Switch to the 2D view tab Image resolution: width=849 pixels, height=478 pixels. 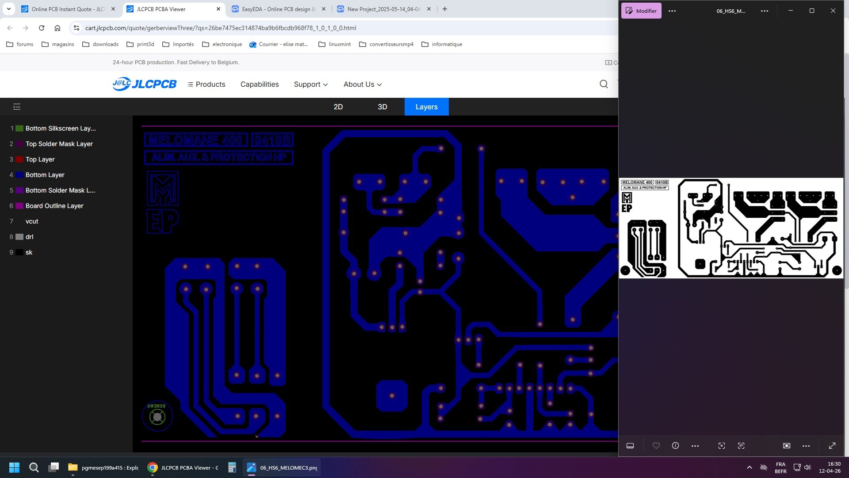point(338,107)
